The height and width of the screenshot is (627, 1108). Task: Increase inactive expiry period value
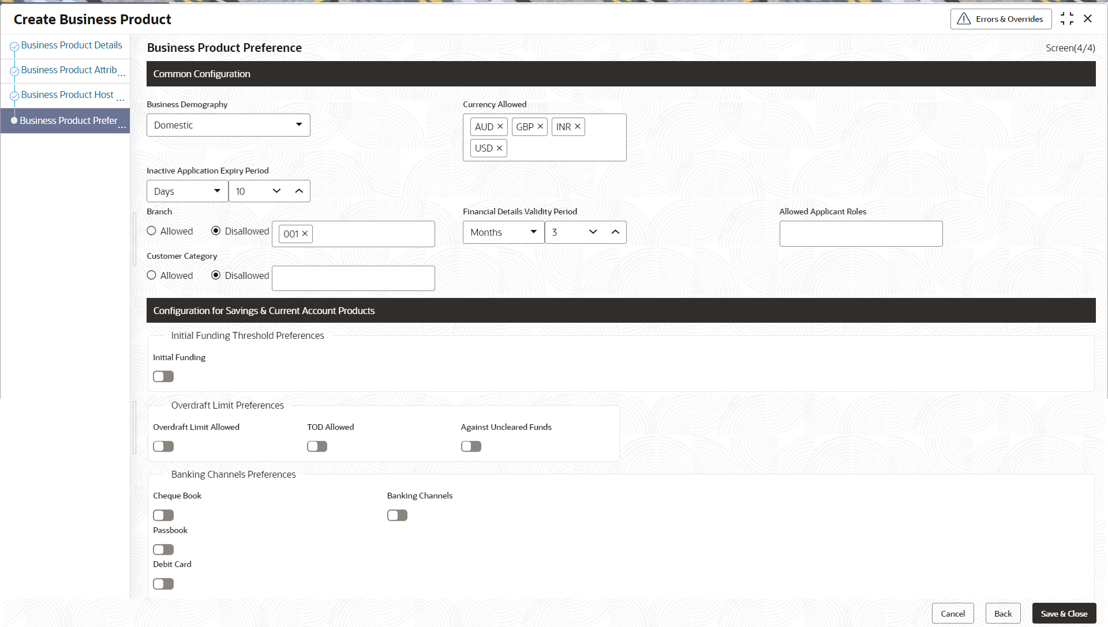299,191
